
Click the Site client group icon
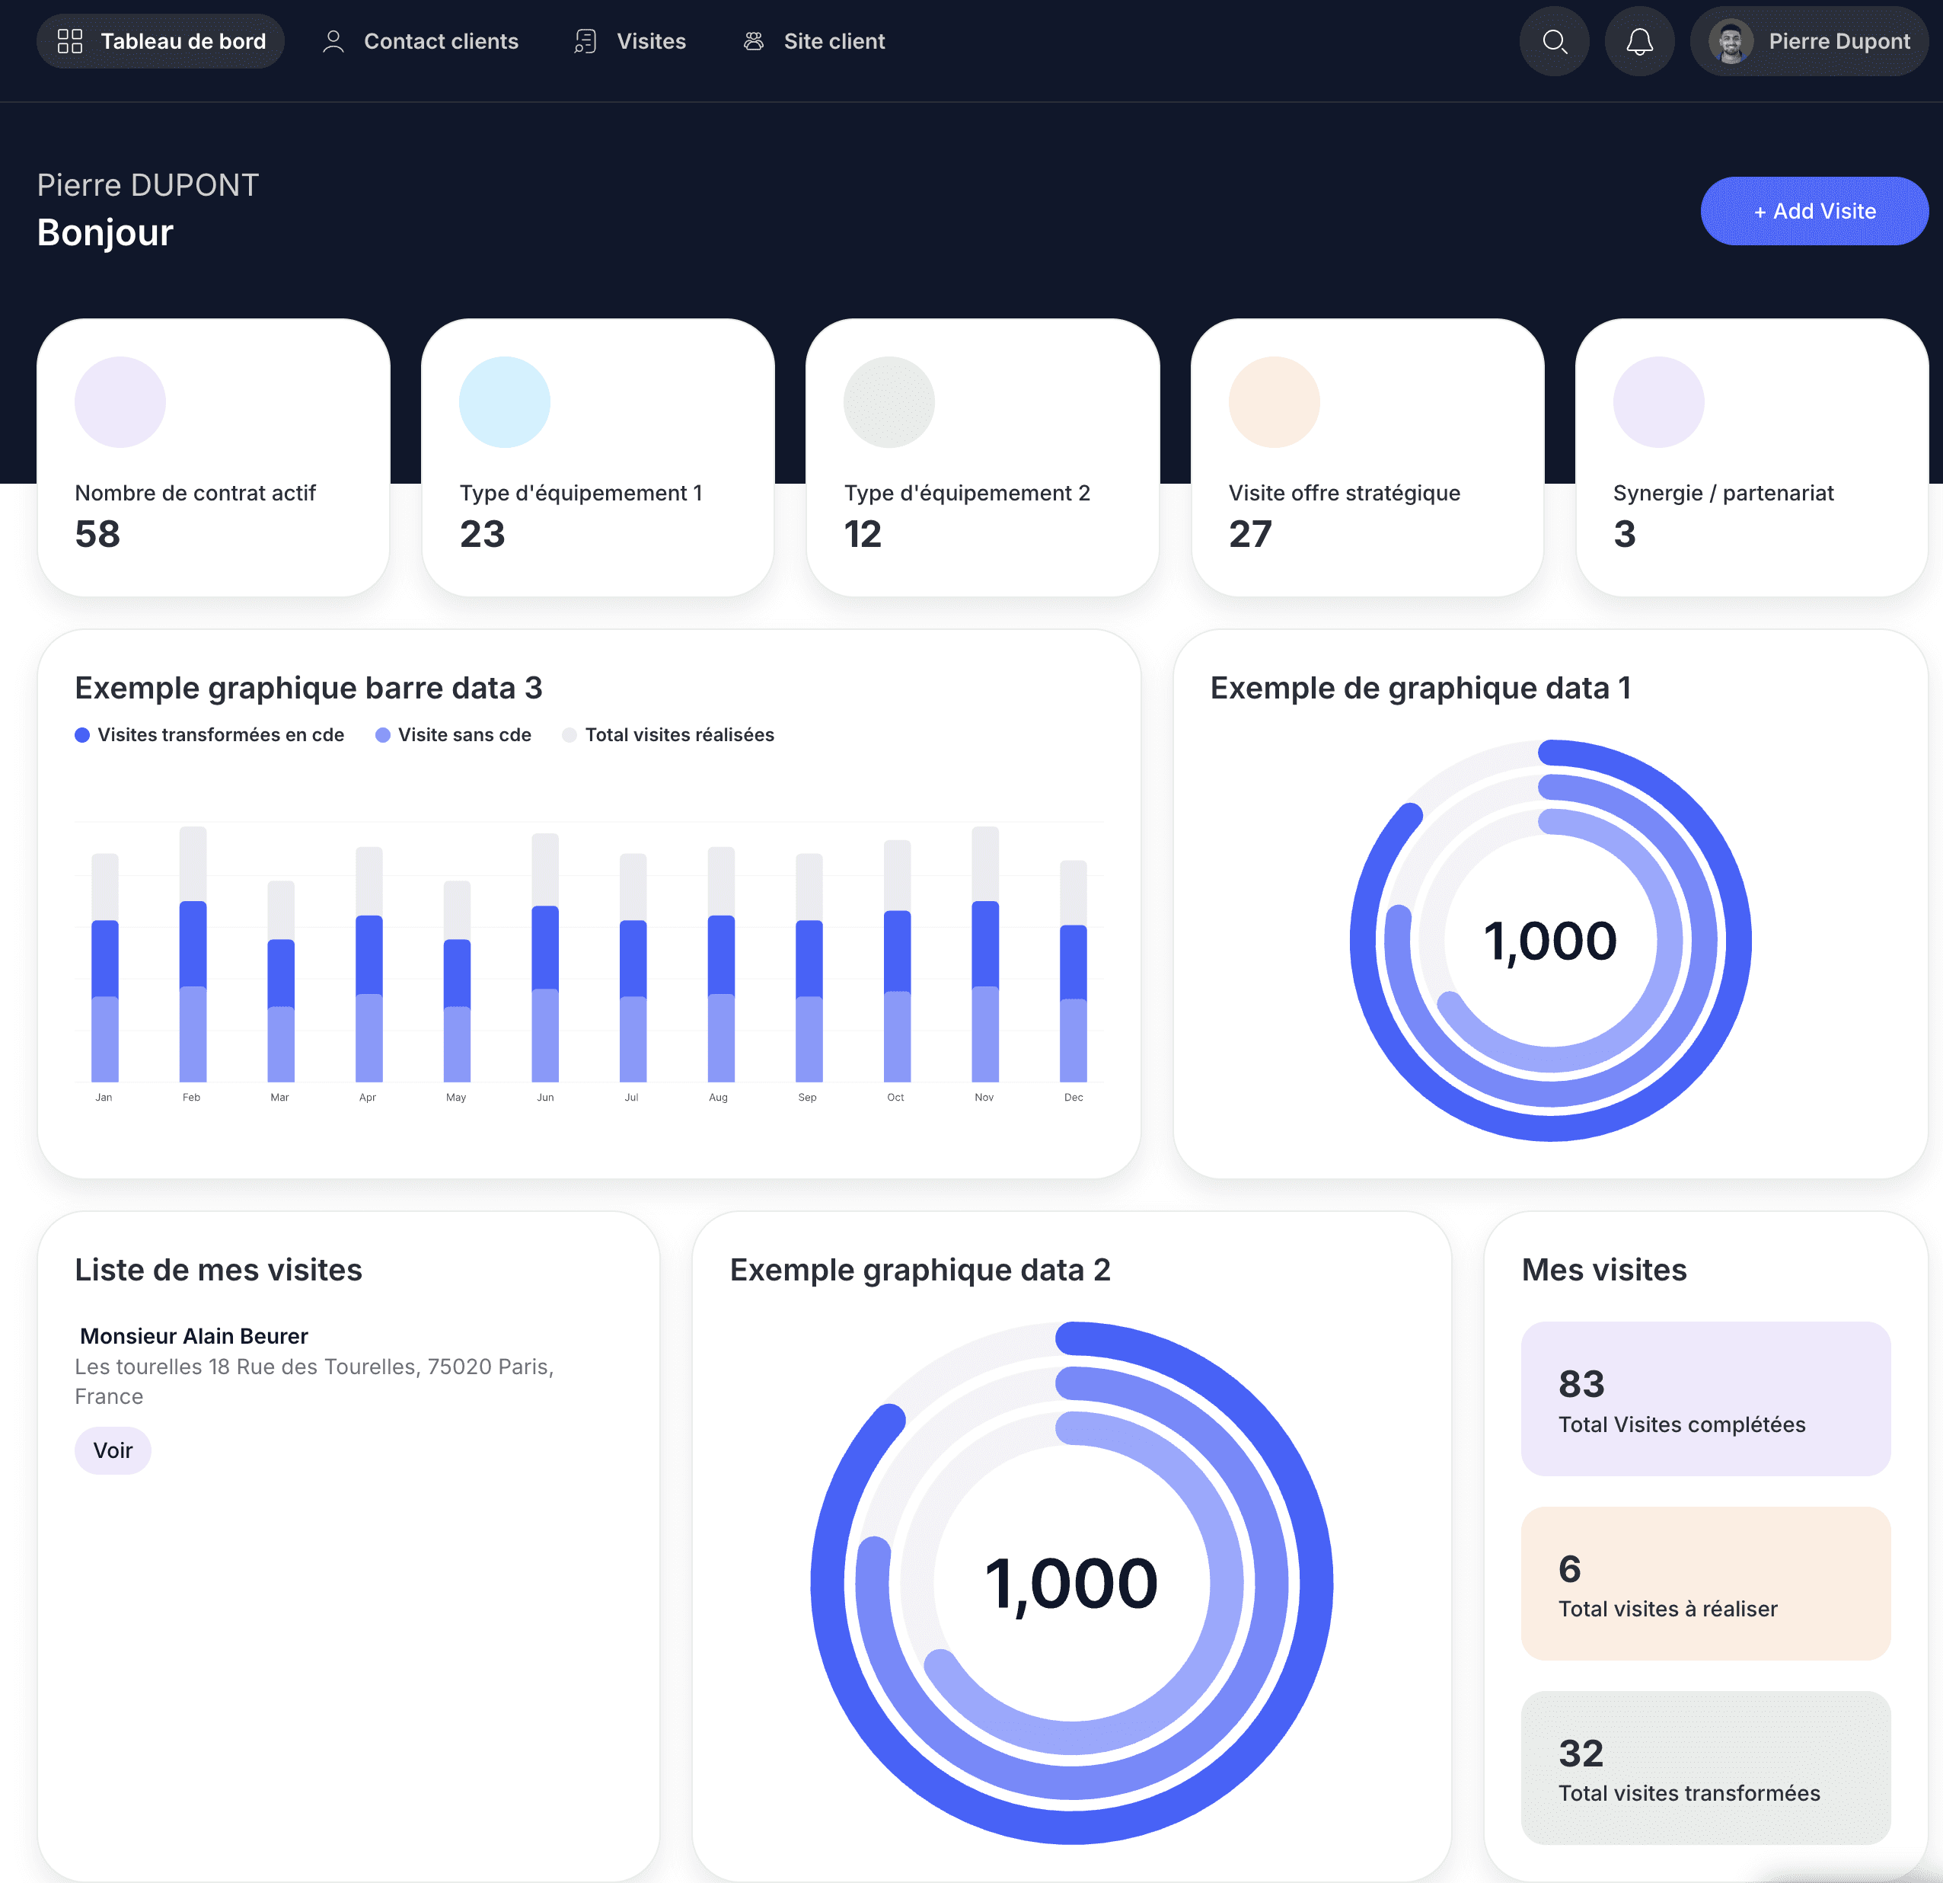[x=754, y=42]
